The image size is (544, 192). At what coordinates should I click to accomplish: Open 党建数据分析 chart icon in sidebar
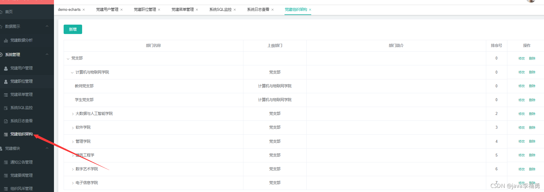point(6,40)
